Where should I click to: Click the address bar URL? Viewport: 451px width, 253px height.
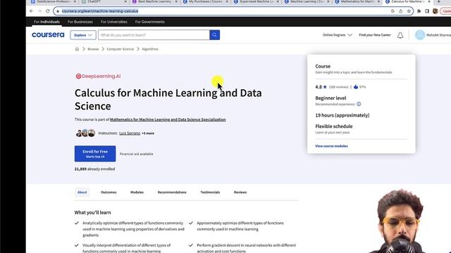point(100,11)
